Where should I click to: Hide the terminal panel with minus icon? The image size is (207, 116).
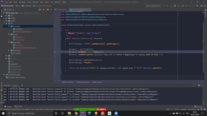click(202, 85)
